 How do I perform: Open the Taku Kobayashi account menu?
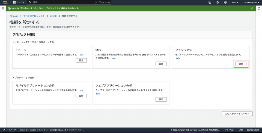251,2
